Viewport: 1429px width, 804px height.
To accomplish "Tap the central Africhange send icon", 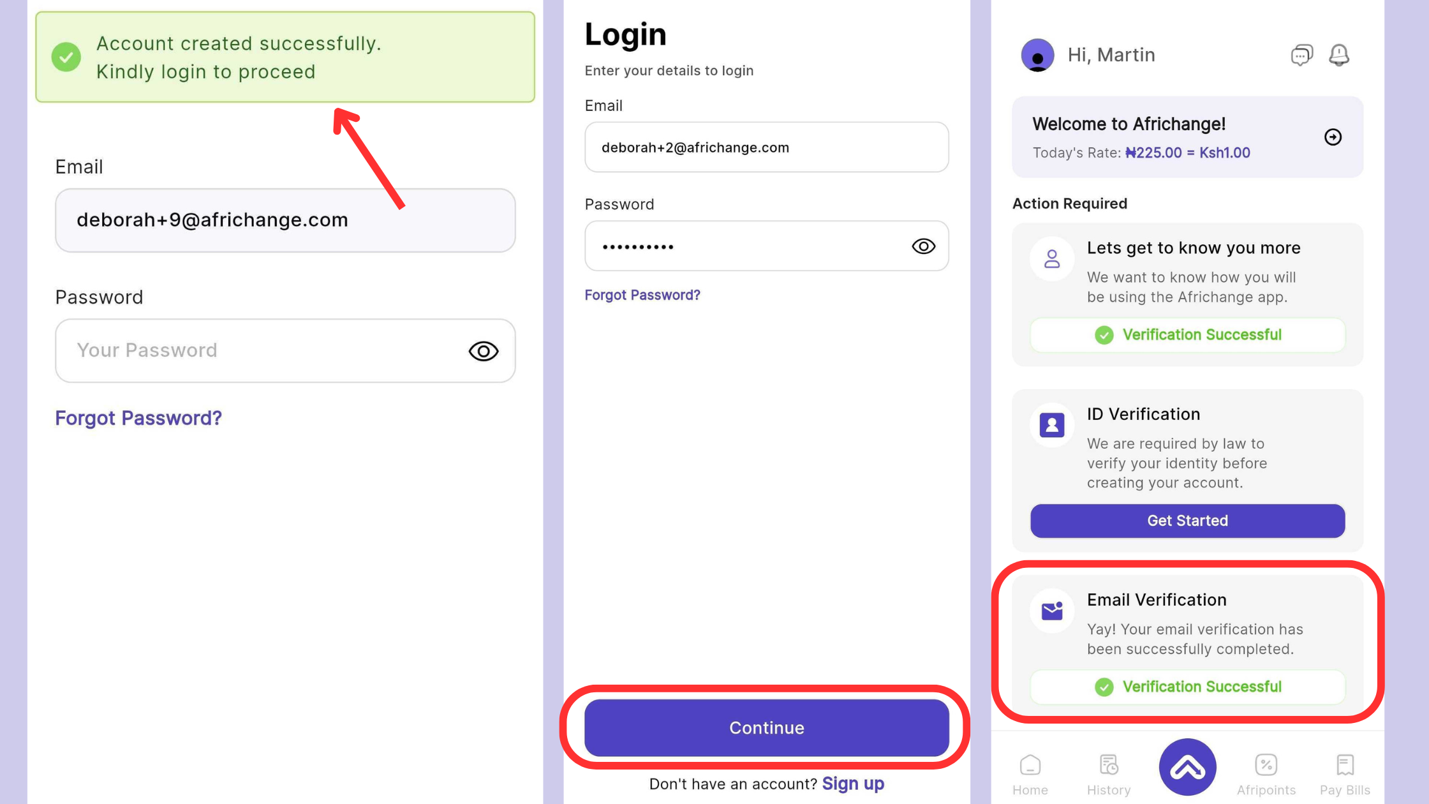I will 1187,767.
